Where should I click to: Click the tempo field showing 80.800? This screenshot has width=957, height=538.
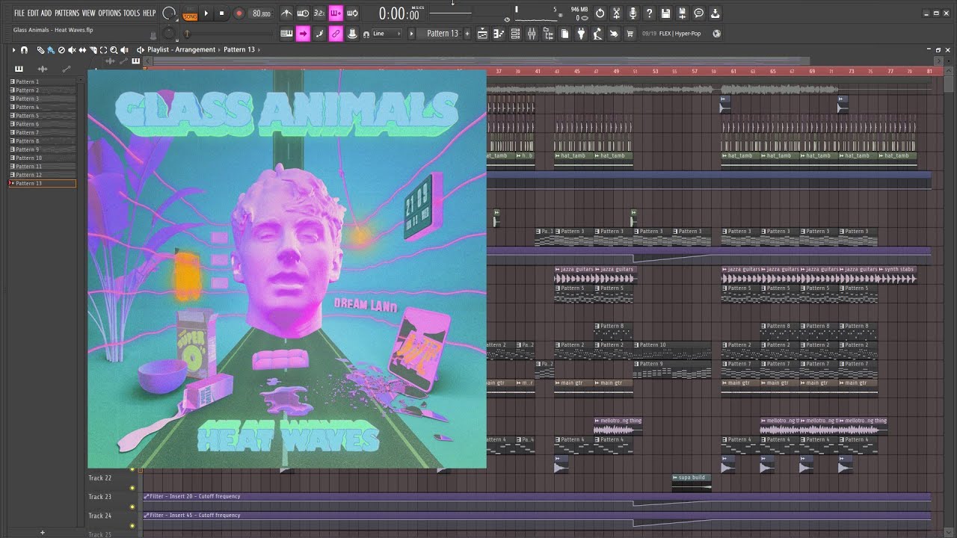262,13
